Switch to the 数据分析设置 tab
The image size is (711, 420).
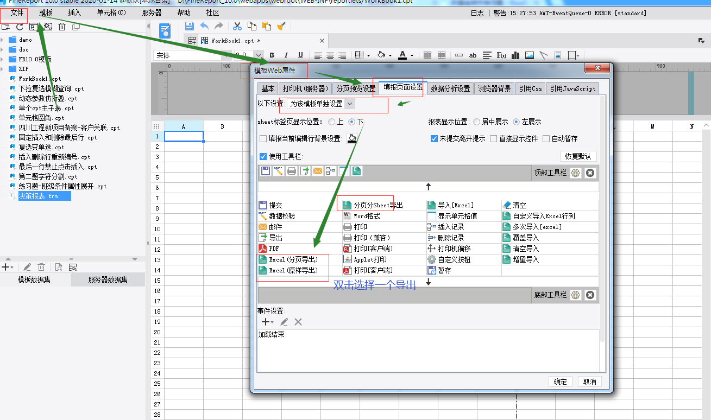coord(450,88)
